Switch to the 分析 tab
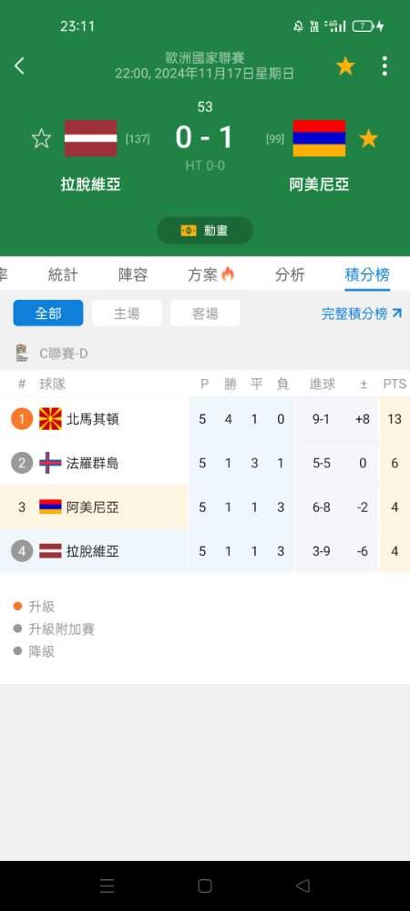The height and width of the screenshot is (911, 410). coord(290,275)
